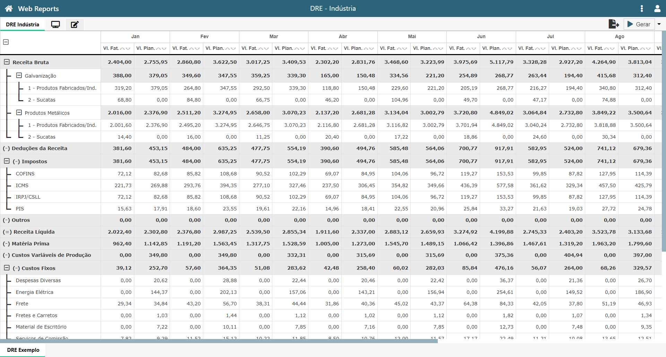Image resolution: width=666 pixels, height=357 pixels.
Task: Click the DRE - Indústria page title
Action: [333, 8]
